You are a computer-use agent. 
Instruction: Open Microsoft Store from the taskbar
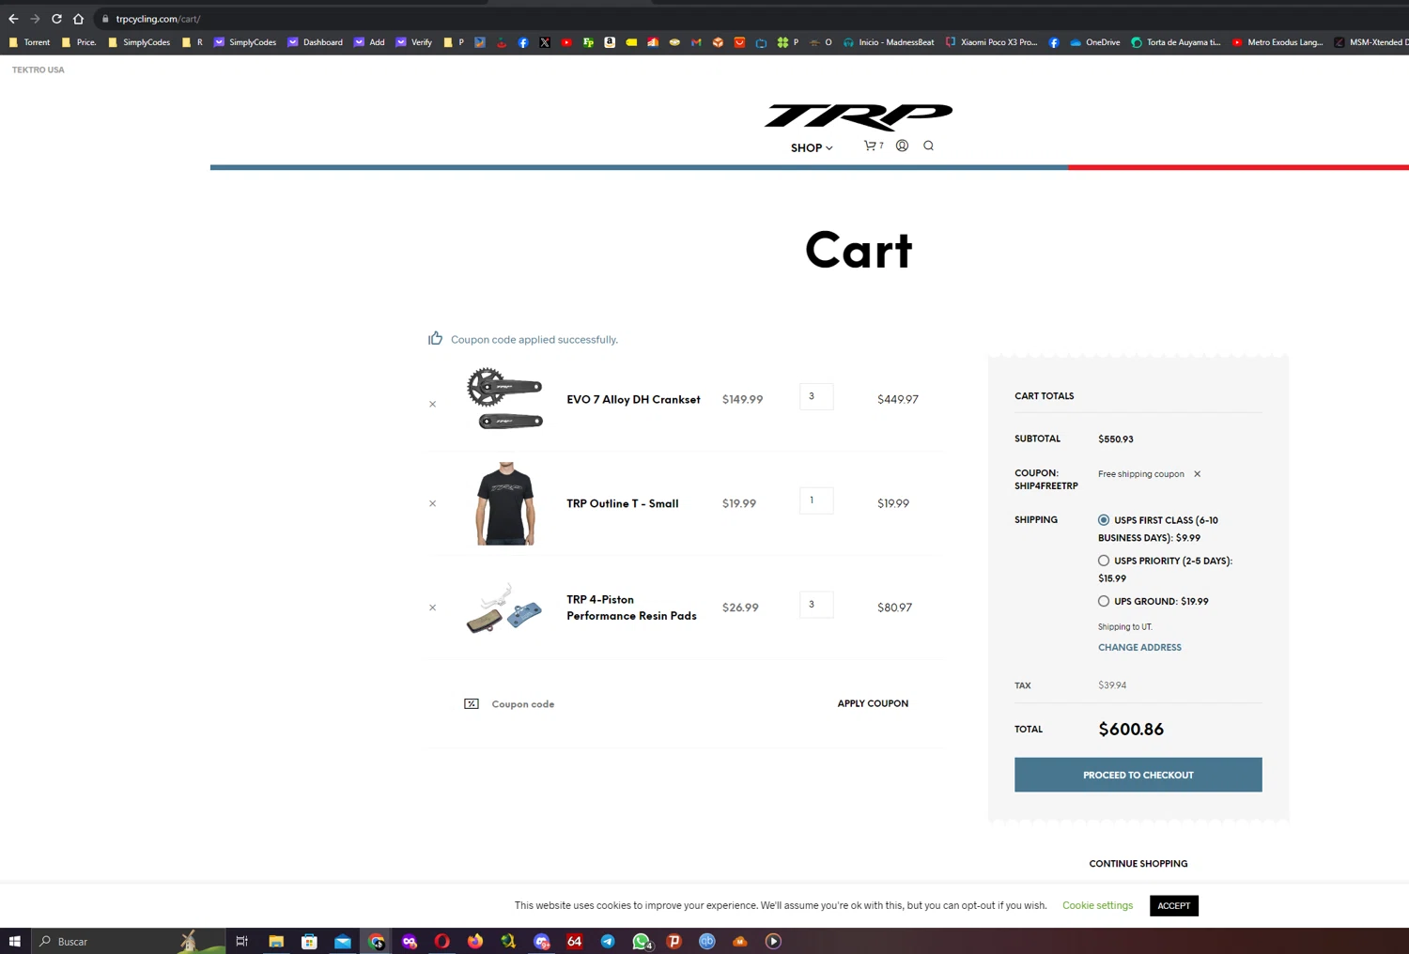[309, 941]
